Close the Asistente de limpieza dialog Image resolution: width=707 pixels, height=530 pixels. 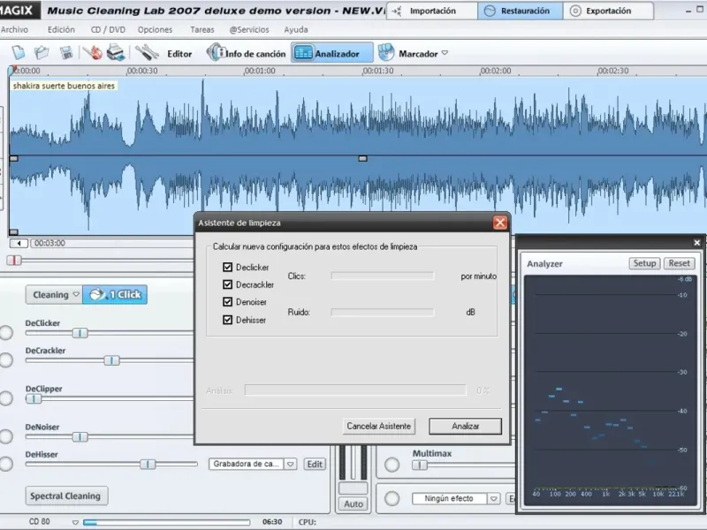click(500, 223)
